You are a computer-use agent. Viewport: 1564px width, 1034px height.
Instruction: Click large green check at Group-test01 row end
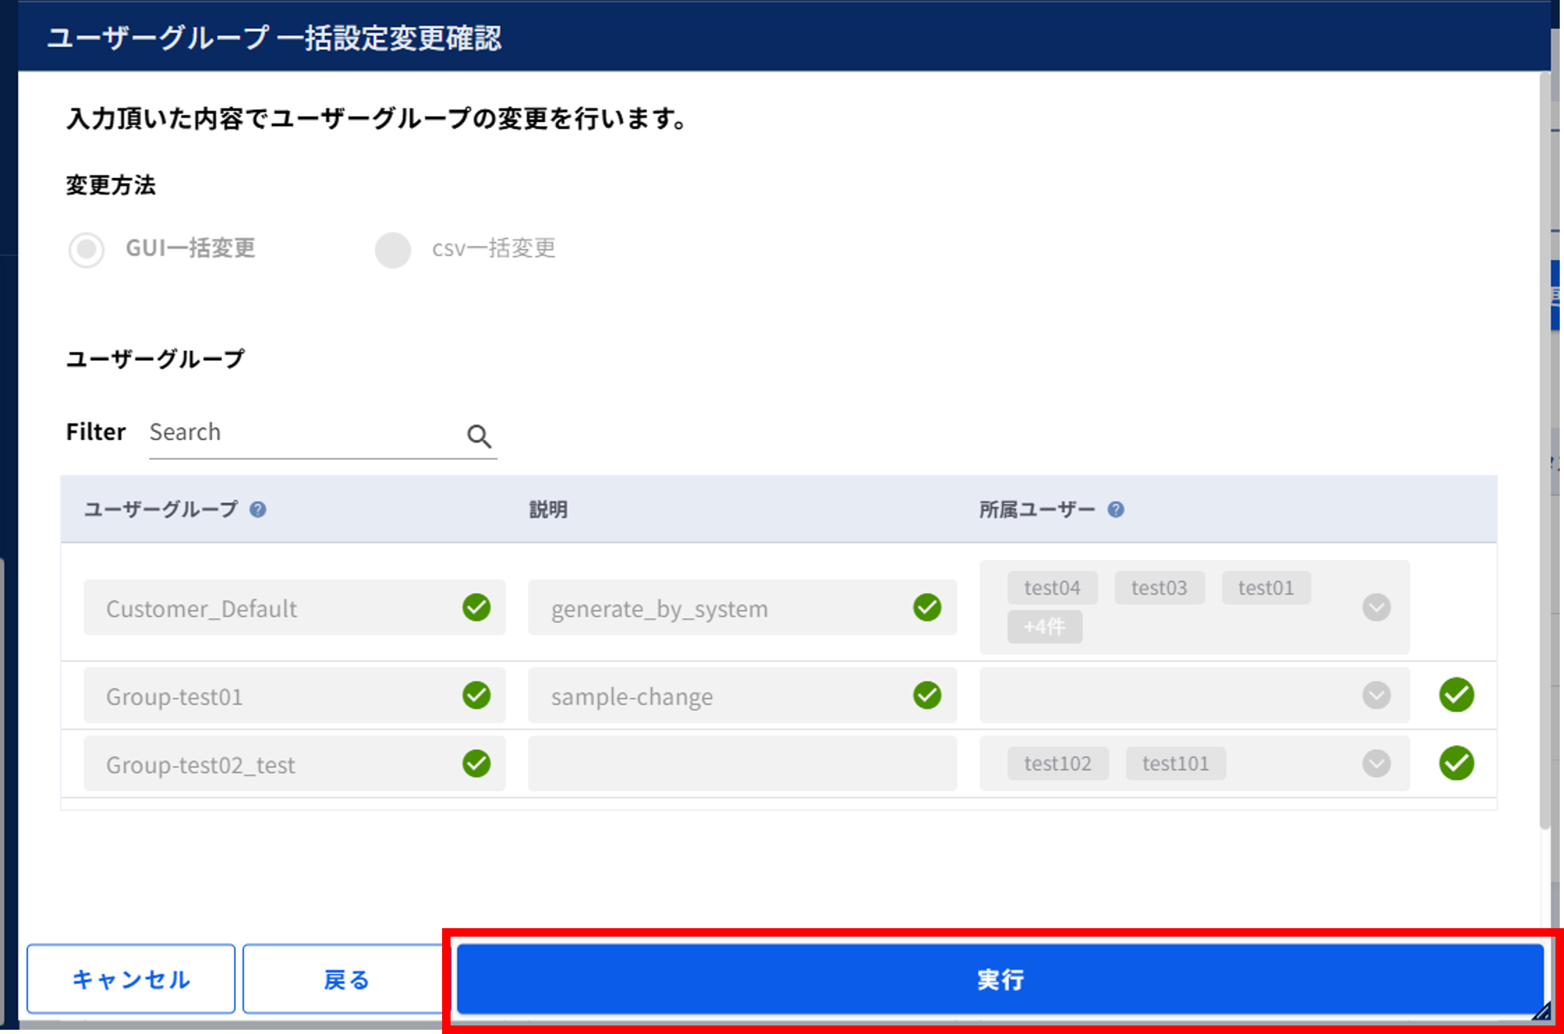(1456, 695)
